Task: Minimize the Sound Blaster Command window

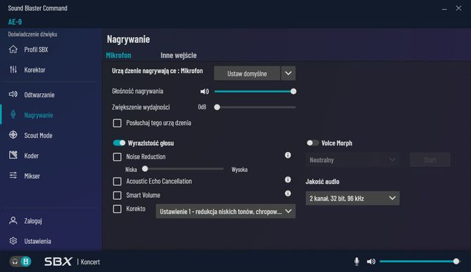Action: pos(444,8)
